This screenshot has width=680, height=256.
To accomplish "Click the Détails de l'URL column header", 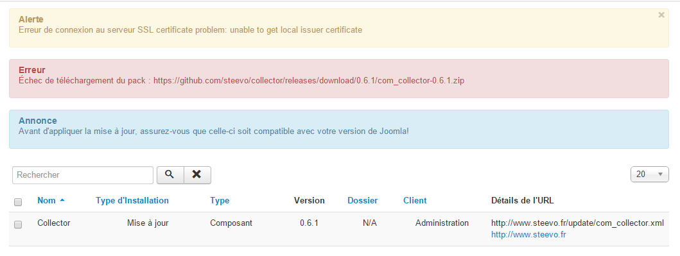I will coord(523,201).
